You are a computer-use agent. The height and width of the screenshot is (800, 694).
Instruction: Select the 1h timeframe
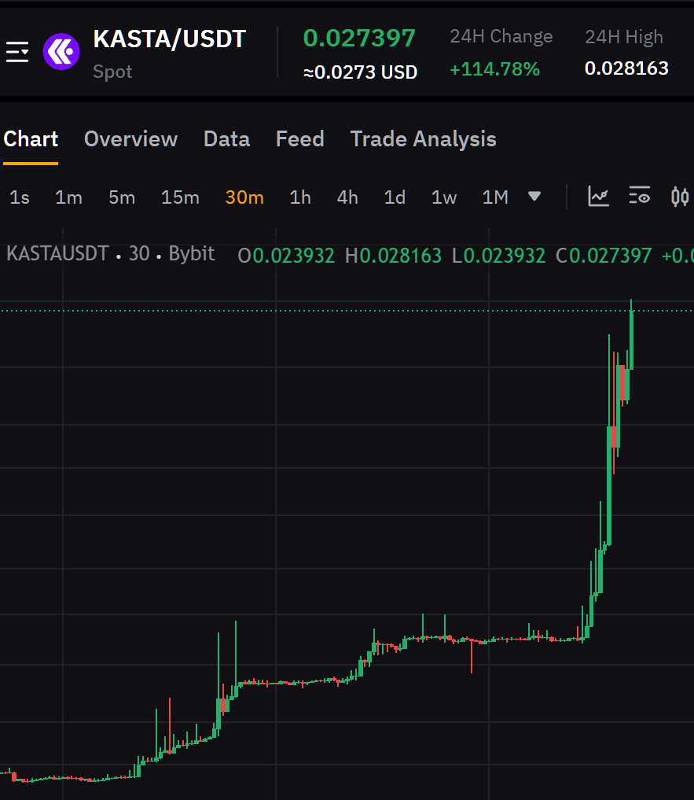click(300, 197)
